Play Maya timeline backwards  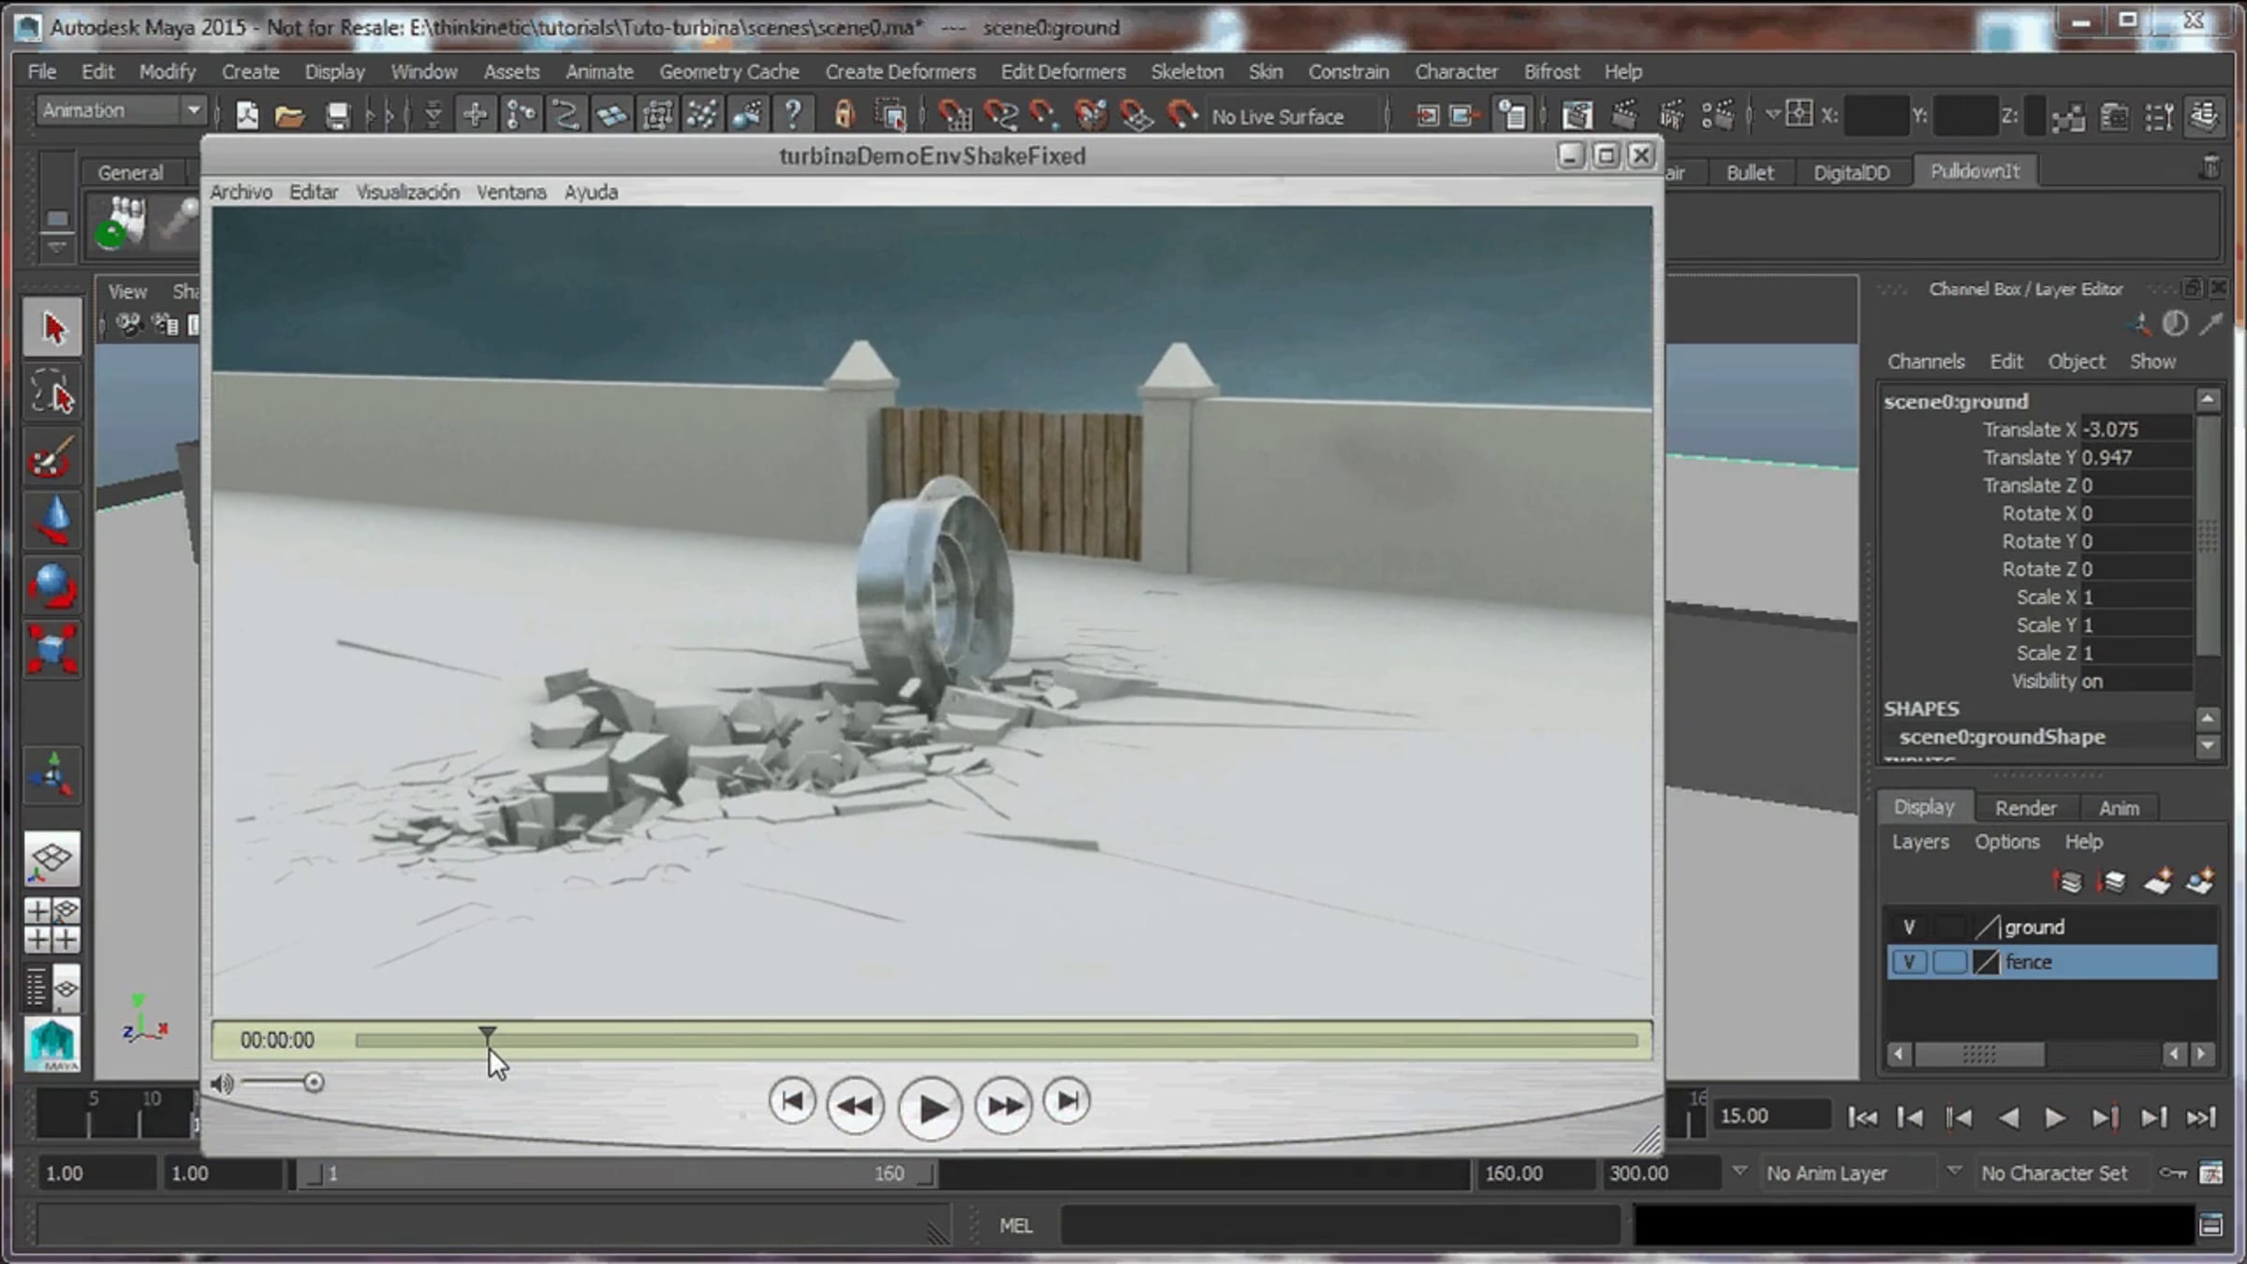2007,1117
